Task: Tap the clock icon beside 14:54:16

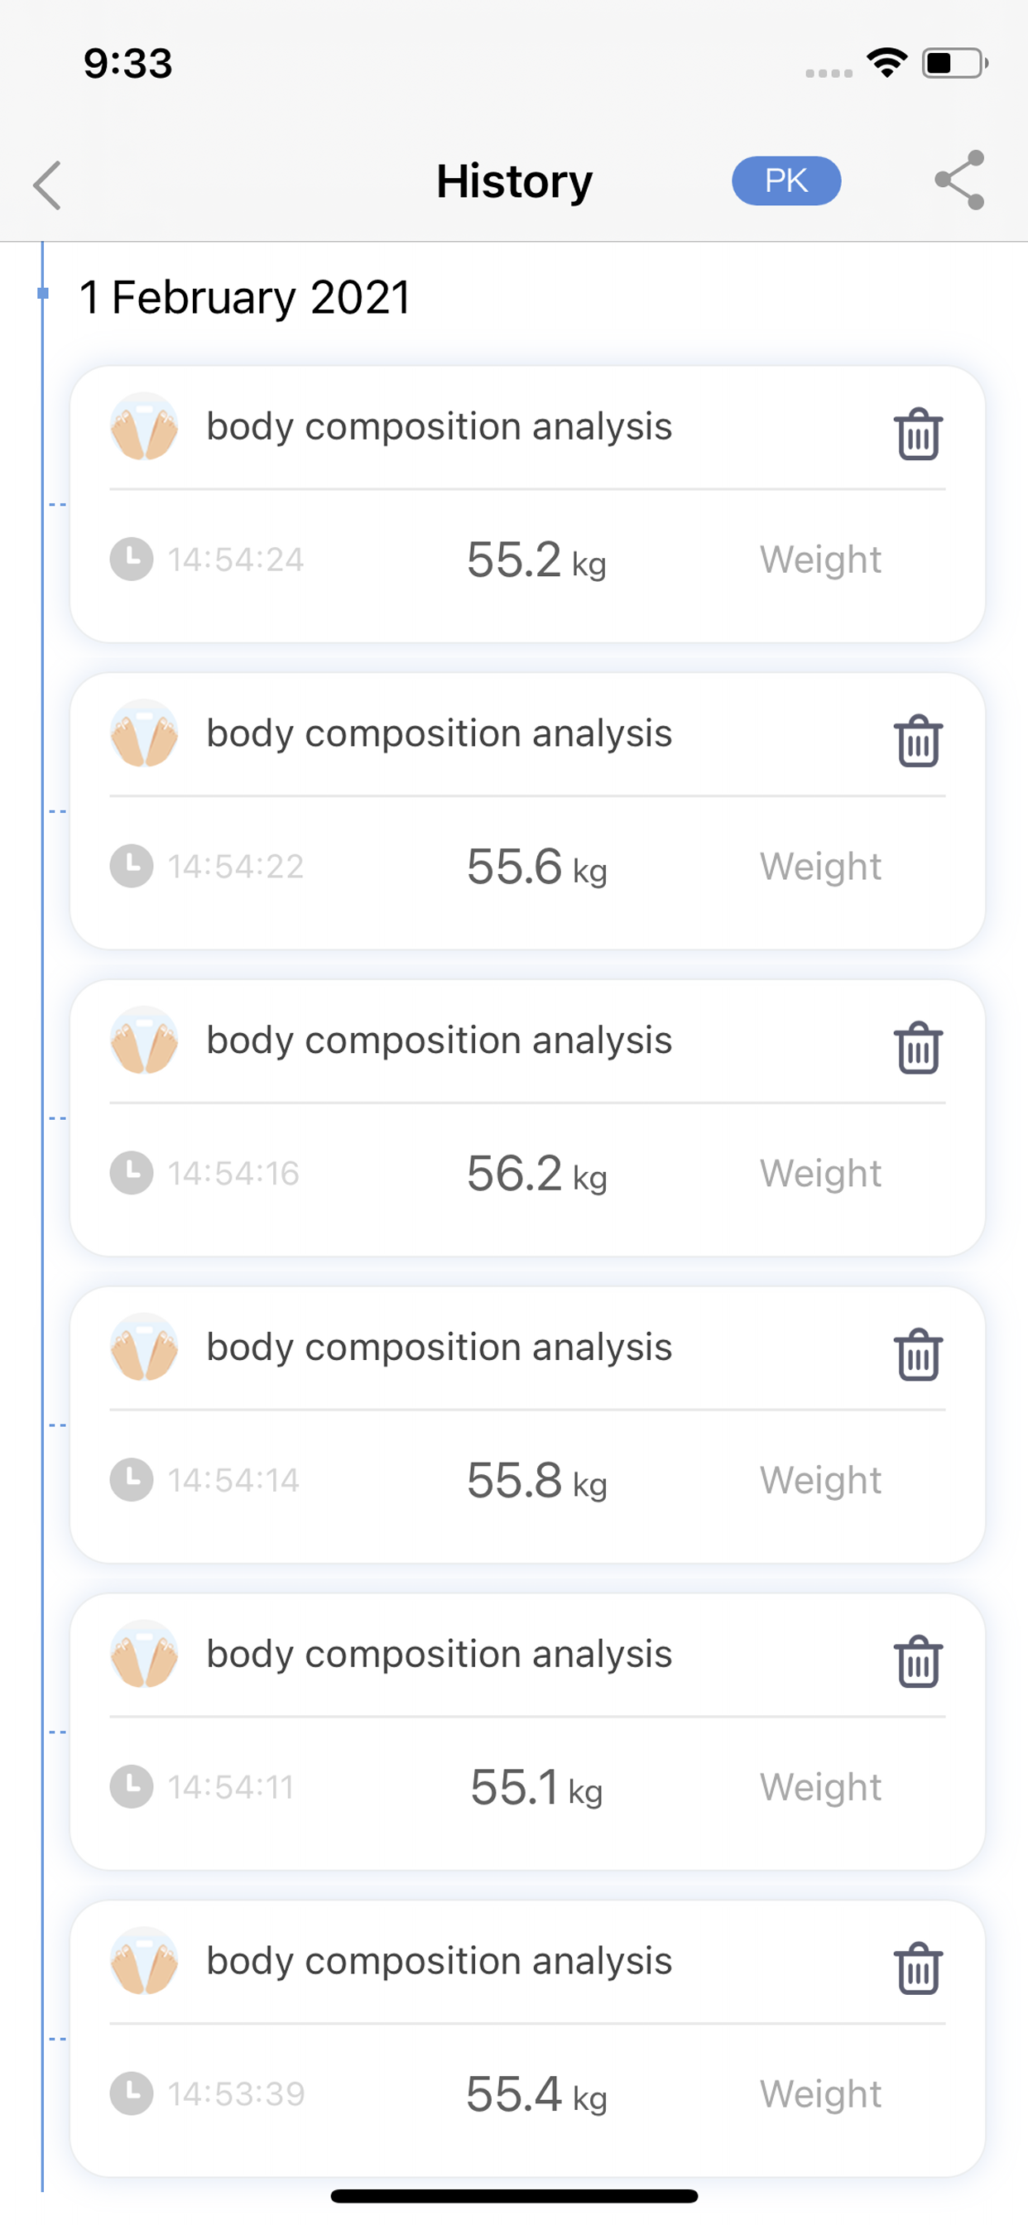Action: pyautogui.click(x=132, y=1173)
